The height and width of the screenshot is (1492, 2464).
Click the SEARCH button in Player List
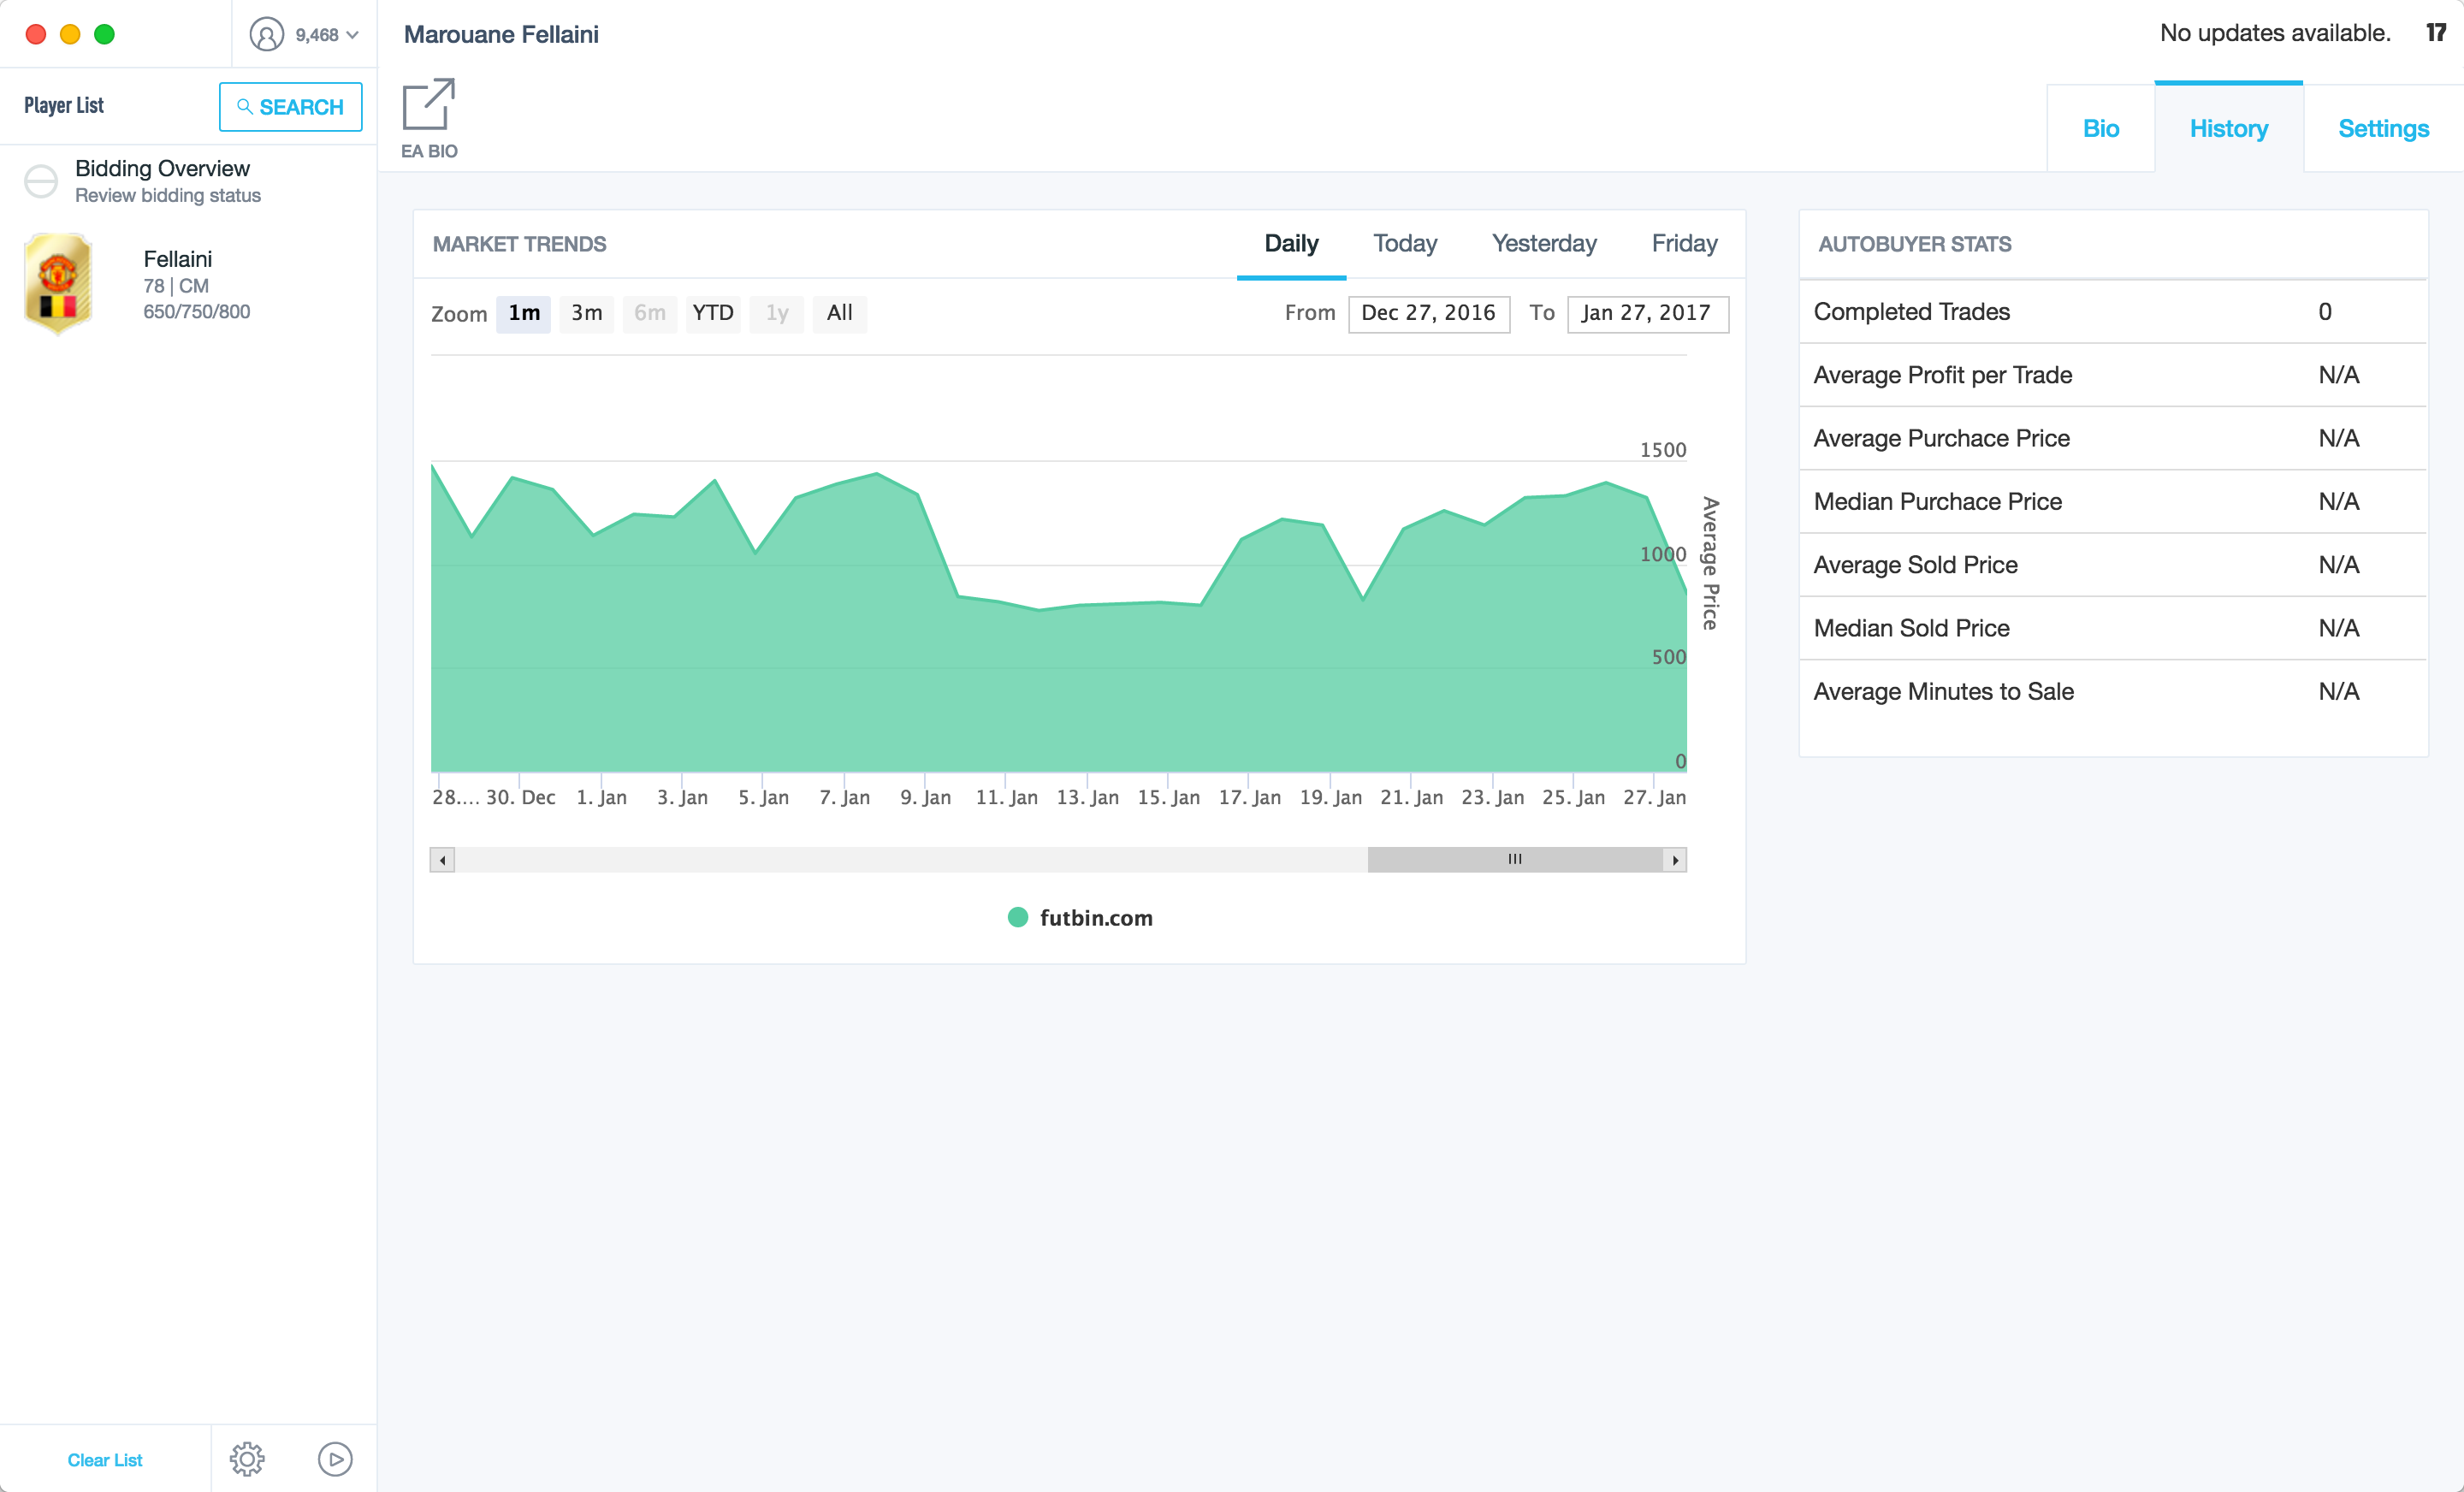tap(290, 107)
